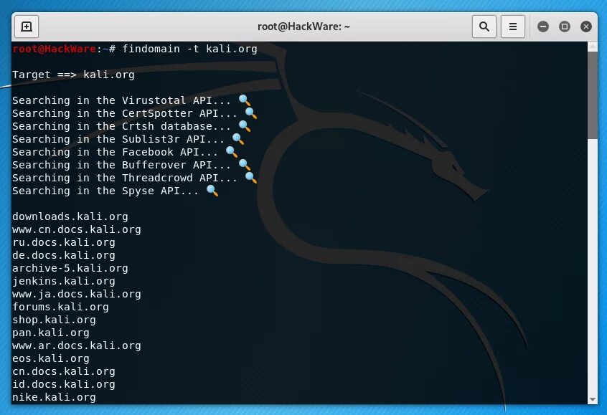Click the root@HackWare prompt text

point(55,49)
